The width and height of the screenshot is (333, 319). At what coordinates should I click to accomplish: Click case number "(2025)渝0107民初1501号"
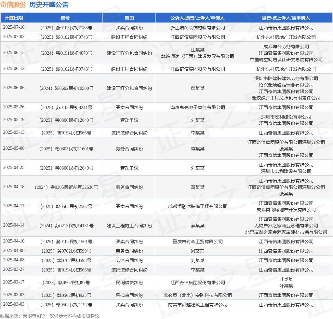click(x=66, y=242)
